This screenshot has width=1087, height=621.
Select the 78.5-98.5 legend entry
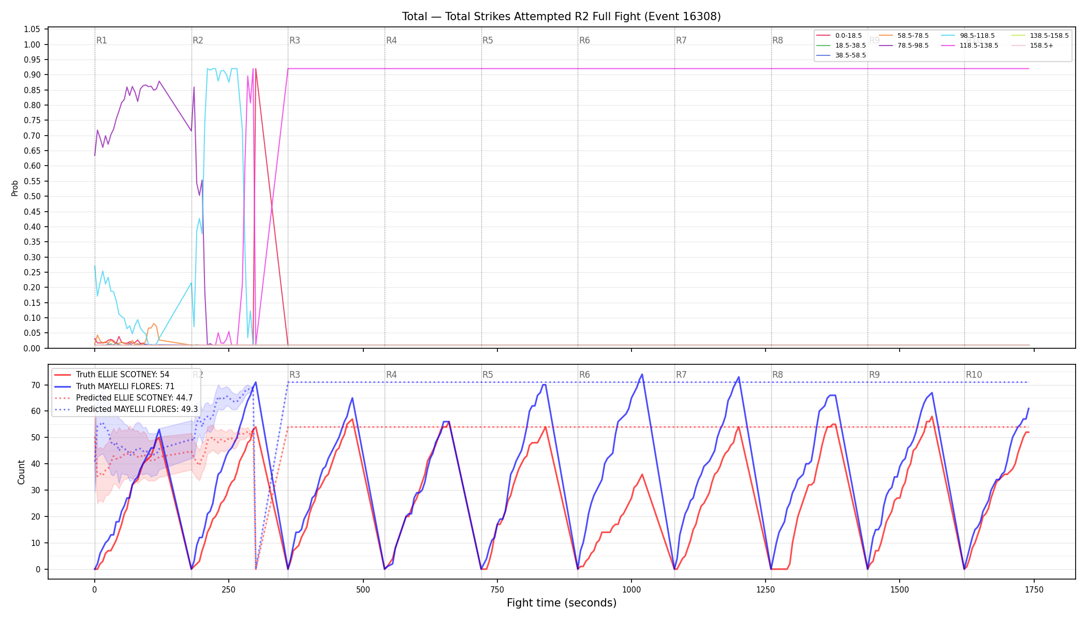point(904,46)
